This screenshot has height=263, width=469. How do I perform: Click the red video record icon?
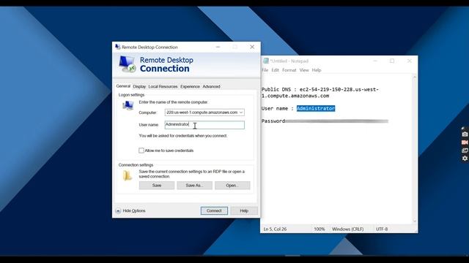pos(465,142)
